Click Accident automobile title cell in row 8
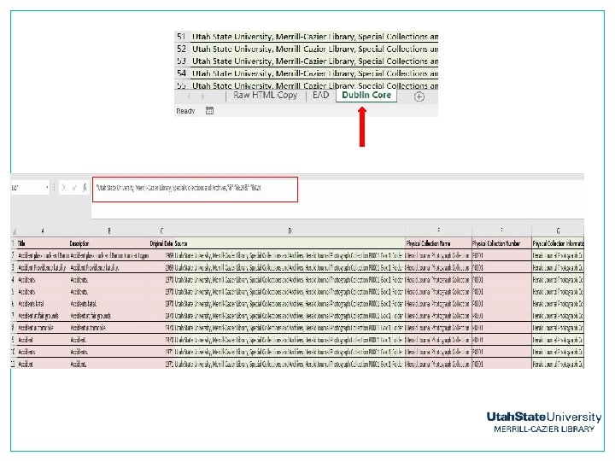The image size is (615, 461). [x=43, y=328]
